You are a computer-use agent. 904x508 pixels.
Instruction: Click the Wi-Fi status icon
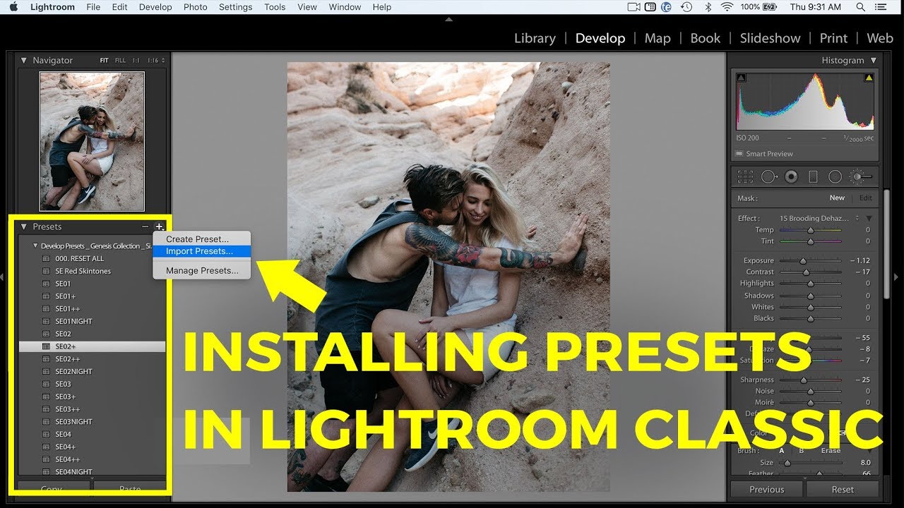click(x=727, y=7)
